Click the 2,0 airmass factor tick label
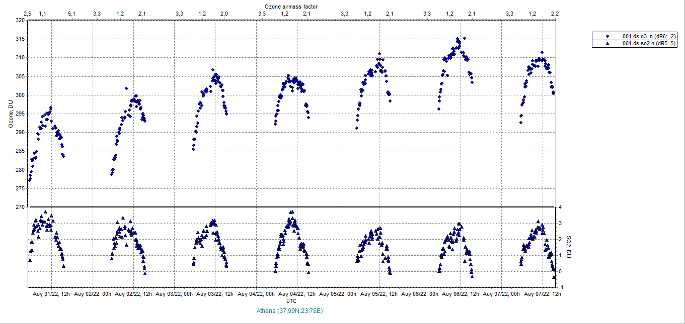 (224, 13)
